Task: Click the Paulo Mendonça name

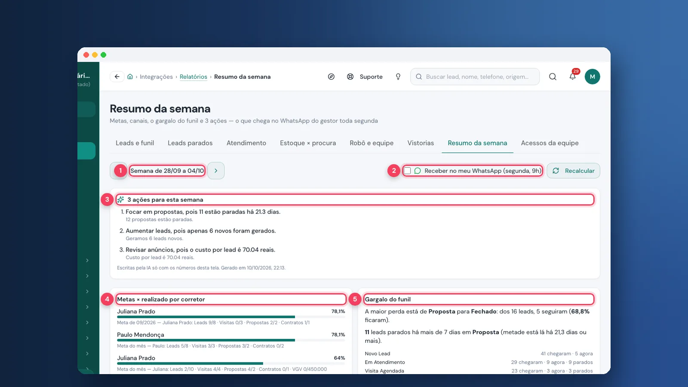Action: [141, 335]
